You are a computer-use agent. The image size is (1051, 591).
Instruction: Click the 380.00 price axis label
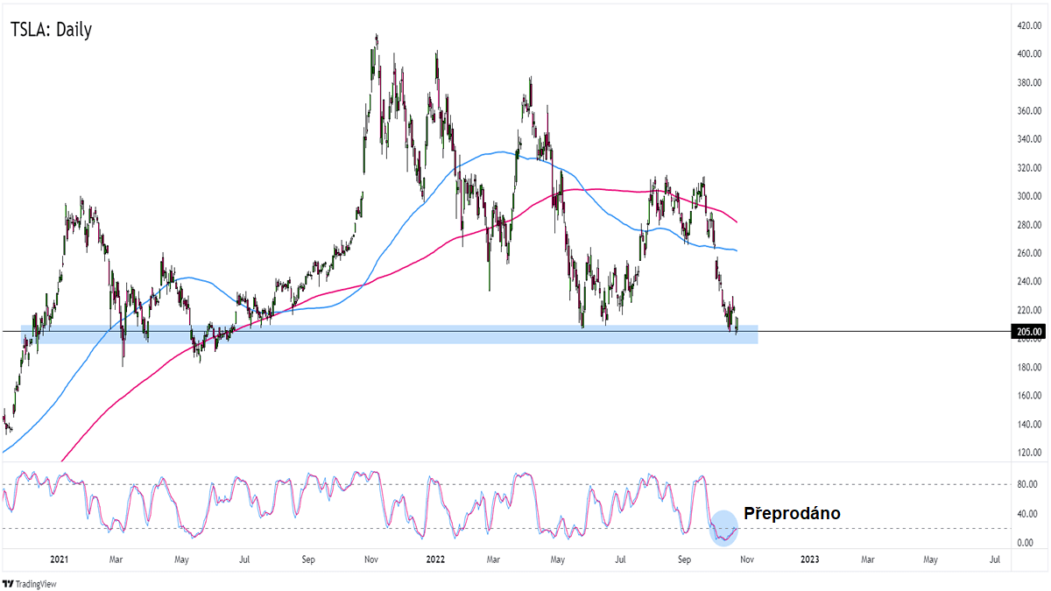point(1027,82)
